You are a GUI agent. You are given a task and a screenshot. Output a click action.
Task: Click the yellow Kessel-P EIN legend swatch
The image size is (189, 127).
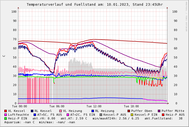coord(132,115)
